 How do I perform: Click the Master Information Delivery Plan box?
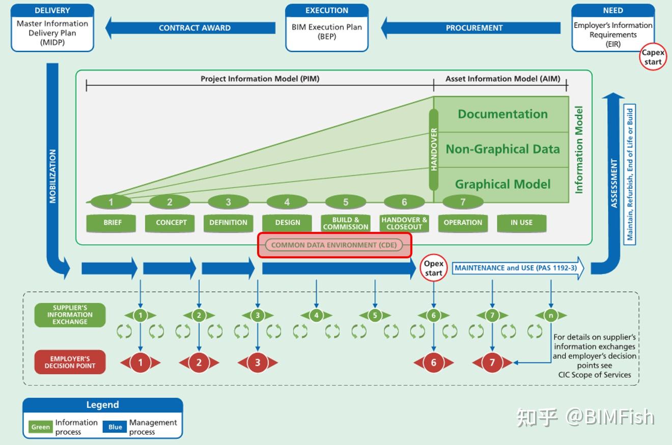[52, 27]
